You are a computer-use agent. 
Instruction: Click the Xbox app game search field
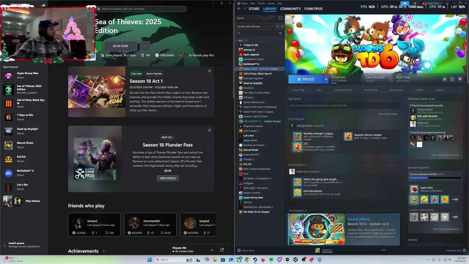pyautogui.click(x=141, y=9)
